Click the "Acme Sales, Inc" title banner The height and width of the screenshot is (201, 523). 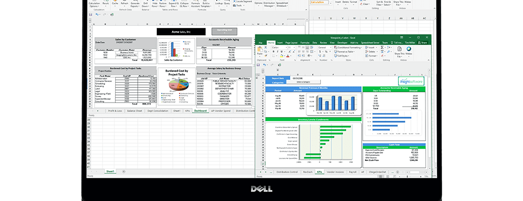click(181, 32)
